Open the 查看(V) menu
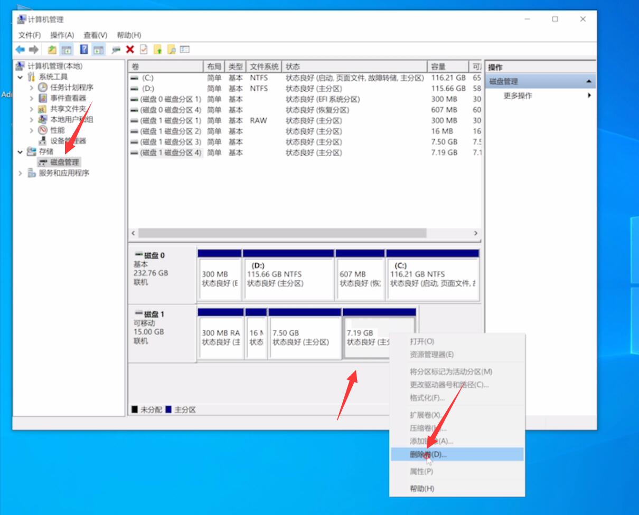The image size is (639, 515). pyautogui.click(x=95, y=35)
